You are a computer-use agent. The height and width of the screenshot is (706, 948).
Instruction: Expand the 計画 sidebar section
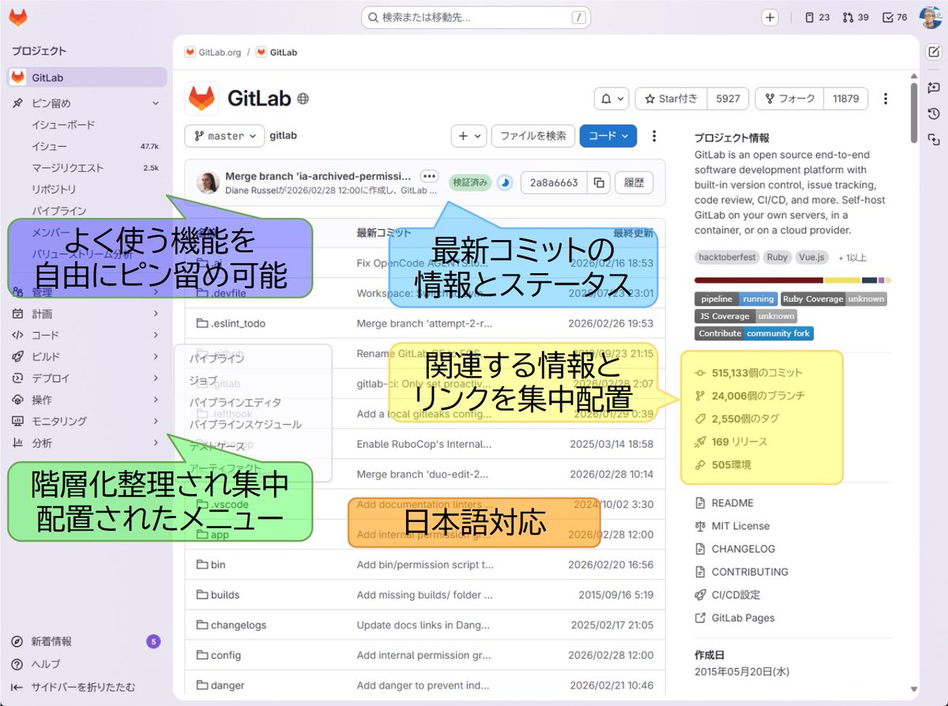pyautogui.click(x=87, y=314)
